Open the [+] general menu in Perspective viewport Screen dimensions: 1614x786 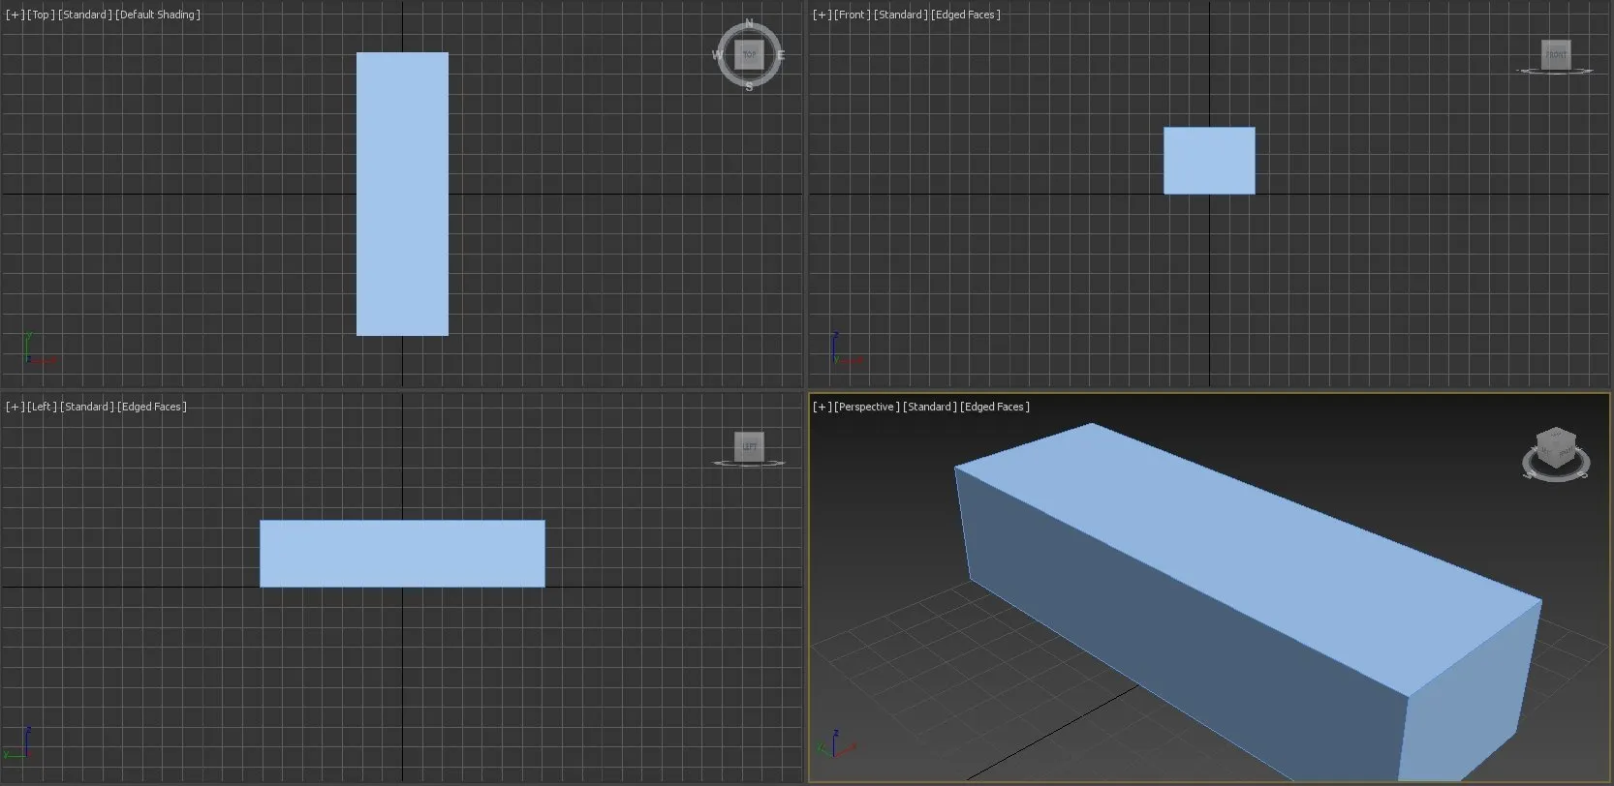822,407
